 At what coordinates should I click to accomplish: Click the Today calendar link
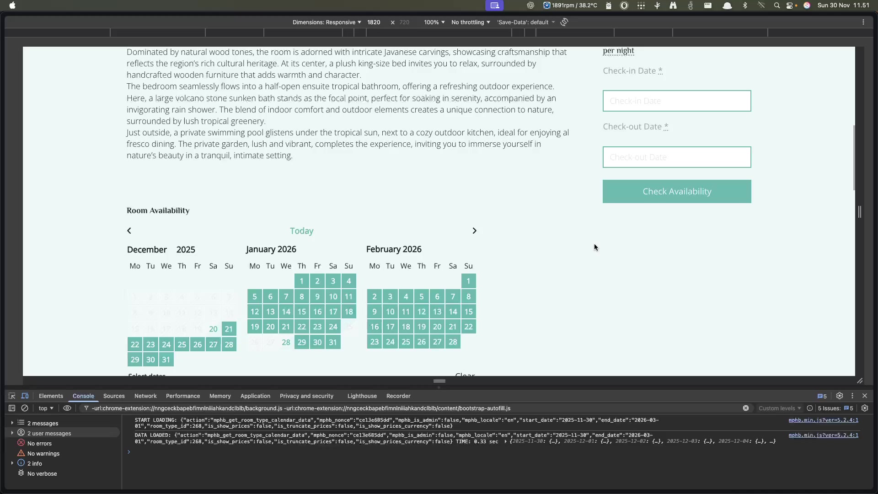(301, 231)
